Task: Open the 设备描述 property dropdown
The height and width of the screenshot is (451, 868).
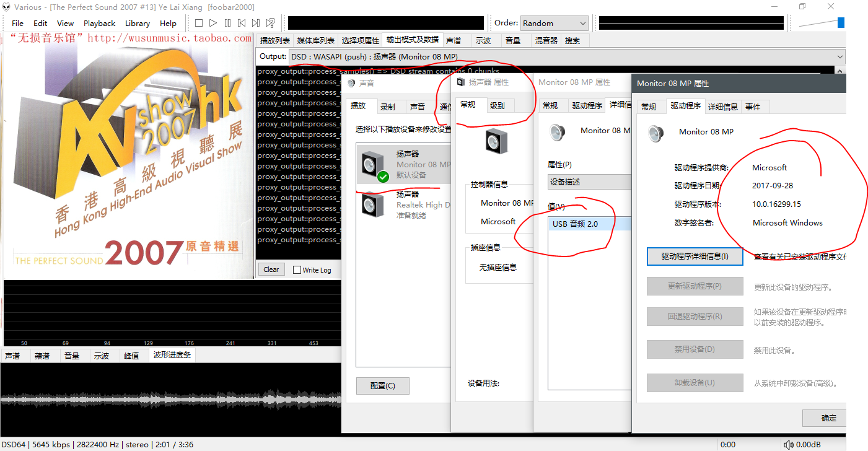Action: [x=589, y=182]
